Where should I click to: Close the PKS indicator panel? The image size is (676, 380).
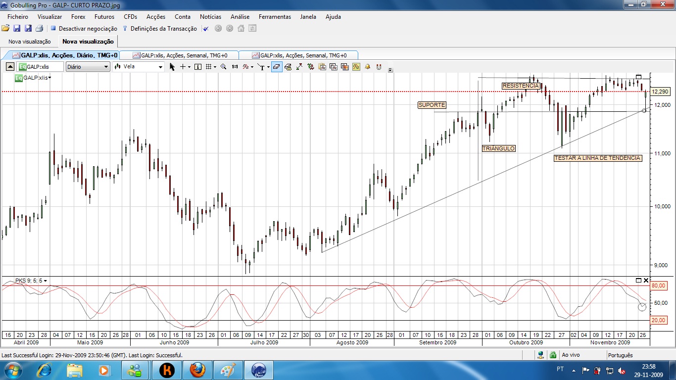(646, 281)
